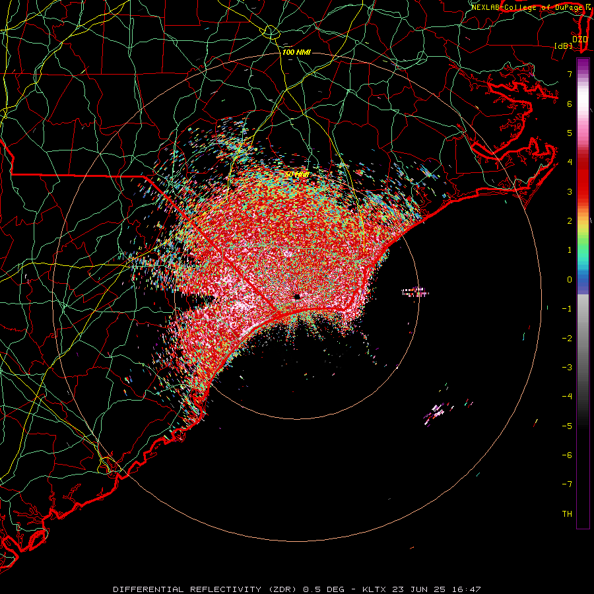This screenshot has height=594, width=594.
Task: Click the "-4" tick on the dB scale
Action: click(x=567, y=397)
